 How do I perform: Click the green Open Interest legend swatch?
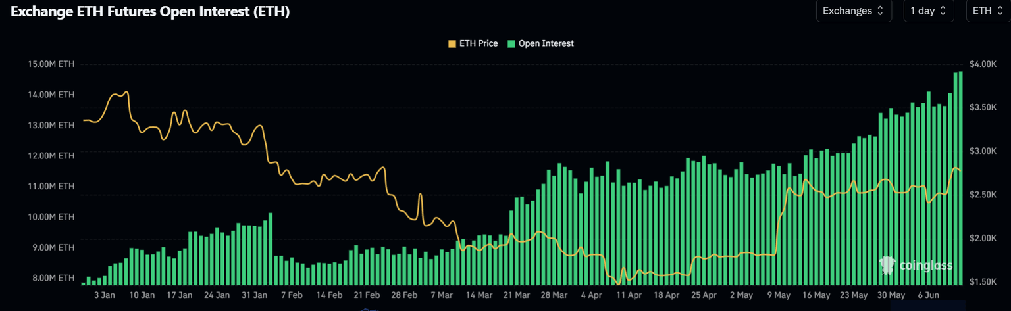pos(511,43)
